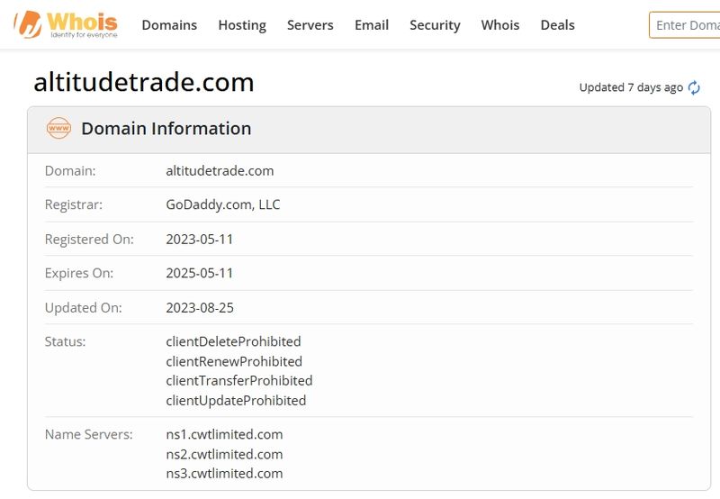Open the Hosting menu
This screenshot has height=499, width=720.
(x=242, y=25)
